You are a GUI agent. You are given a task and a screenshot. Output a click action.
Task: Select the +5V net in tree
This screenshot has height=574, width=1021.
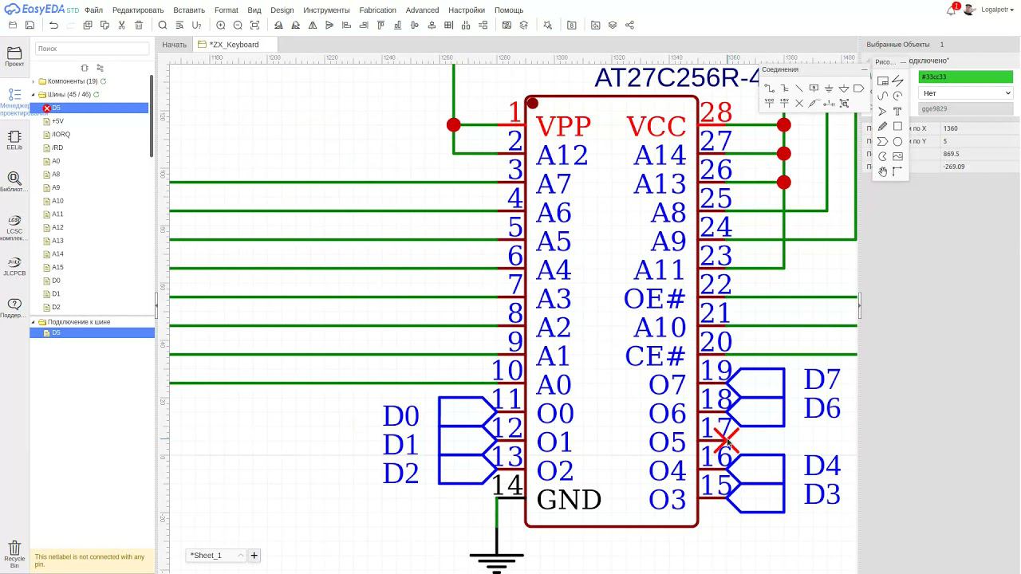click(x=57, y=121)
